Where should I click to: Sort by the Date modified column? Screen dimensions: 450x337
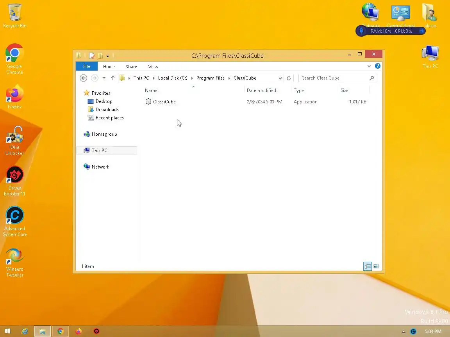coord(268,90)
